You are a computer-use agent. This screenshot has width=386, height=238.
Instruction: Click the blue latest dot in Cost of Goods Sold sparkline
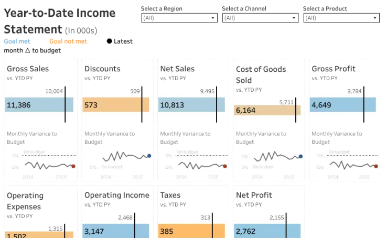(301, 156)
